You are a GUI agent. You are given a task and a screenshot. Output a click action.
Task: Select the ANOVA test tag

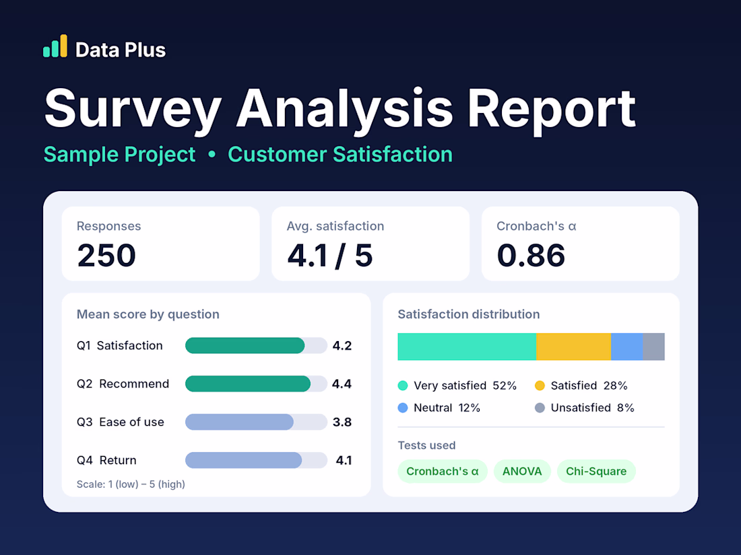(522, 472)
